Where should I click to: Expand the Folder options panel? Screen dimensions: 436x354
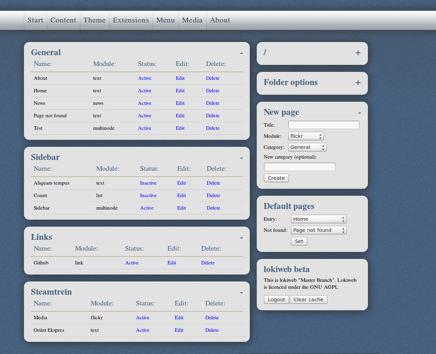[358, 83]
